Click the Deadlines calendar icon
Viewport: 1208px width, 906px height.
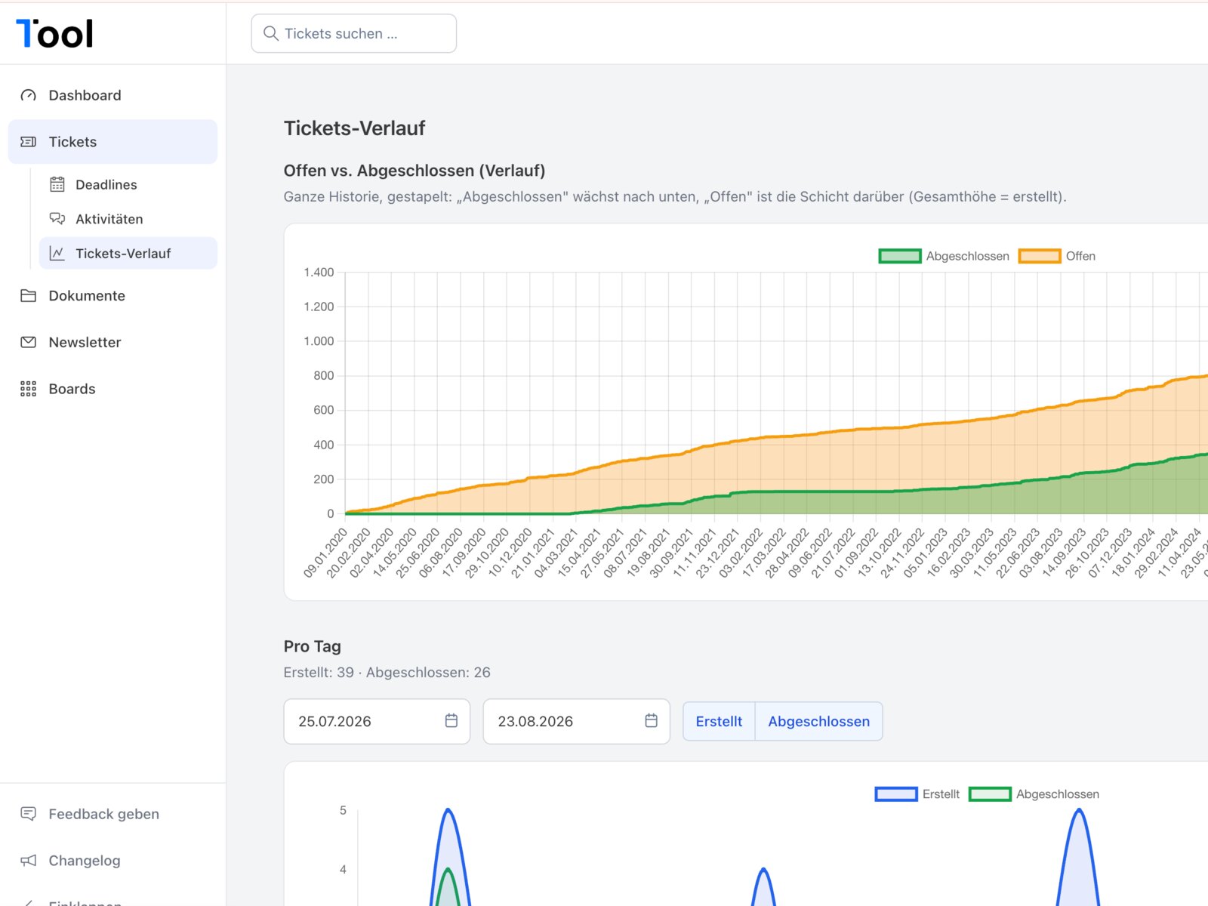pos(57,184)
